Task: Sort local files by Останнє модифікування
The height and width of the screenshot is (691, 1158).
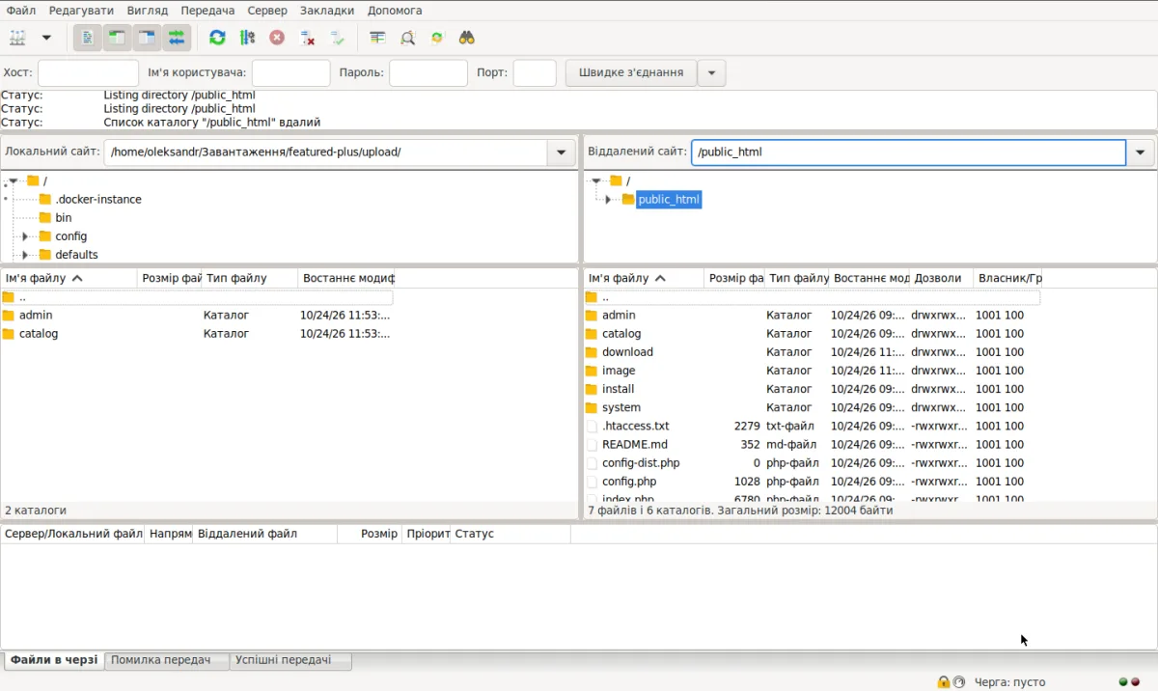Action: click(346, 278)
